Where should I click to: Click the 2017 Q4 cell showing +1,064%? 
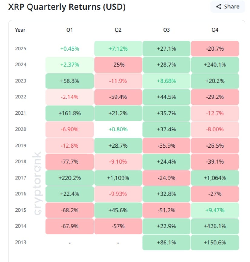click(x=215, y=178)
